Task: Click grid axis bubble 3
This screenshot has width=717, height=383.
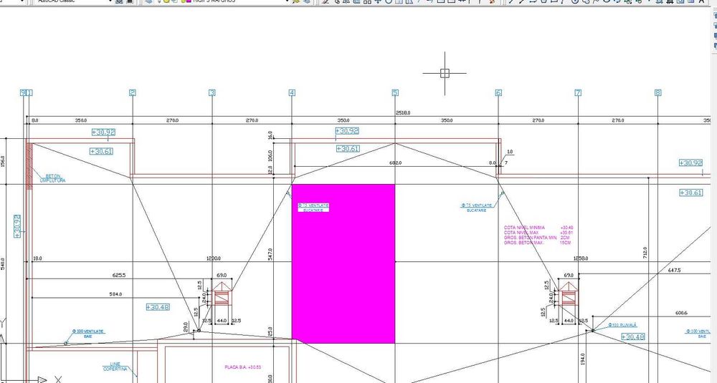Action: pyautogui.click(x=212, y=92)
